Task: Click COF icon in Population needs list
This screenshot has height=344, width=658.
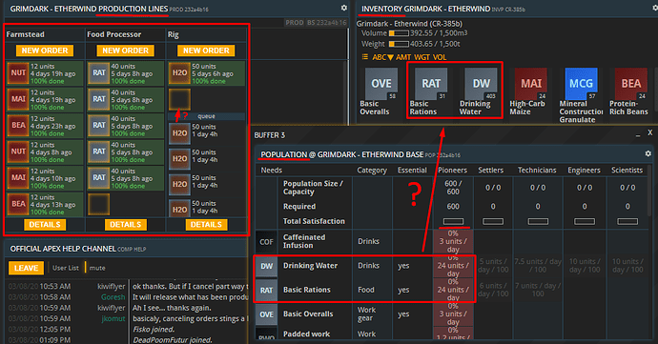Action: (266, 242)
